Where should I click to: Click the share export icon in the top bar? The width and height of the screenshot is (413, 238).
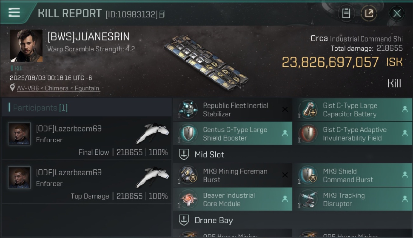[369, 13]
